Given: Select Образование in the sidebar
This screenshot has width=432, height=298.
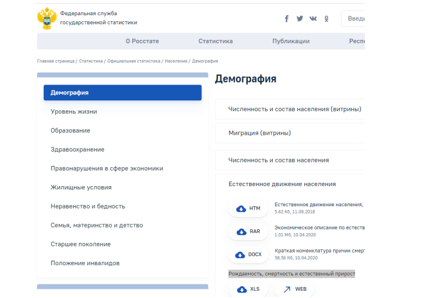Looking at the screenshot, I should pos(70,130).
